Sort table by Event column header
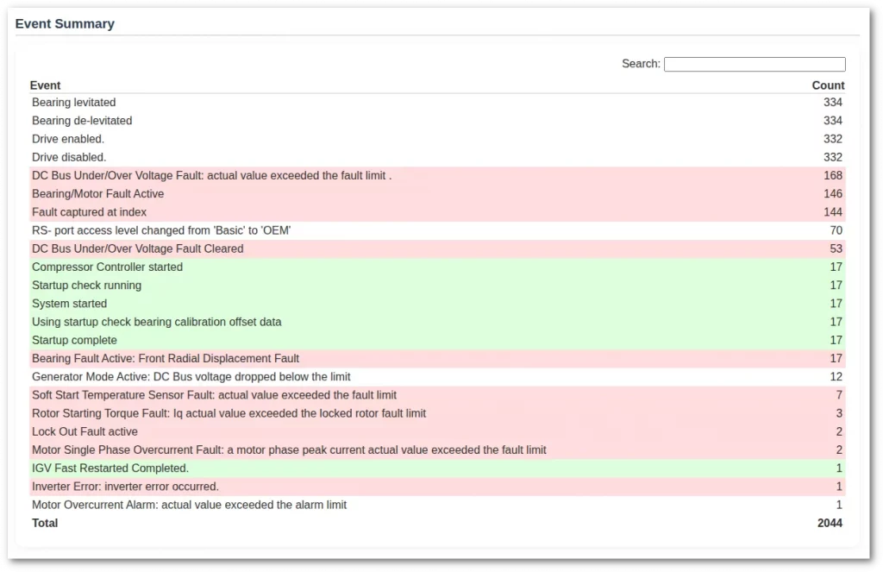This screenshot has width=883, height=572. (x=46, y=85)
